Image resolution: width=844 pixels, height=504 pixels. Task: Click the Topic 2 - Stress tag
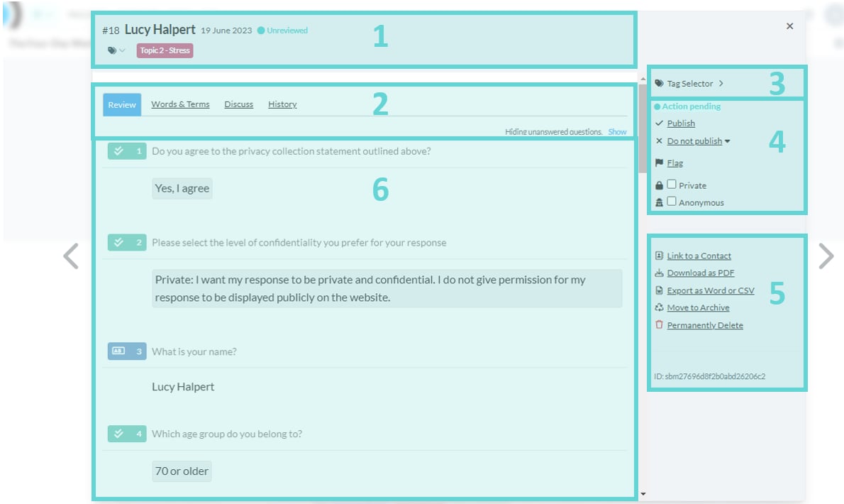click(165, 50)
